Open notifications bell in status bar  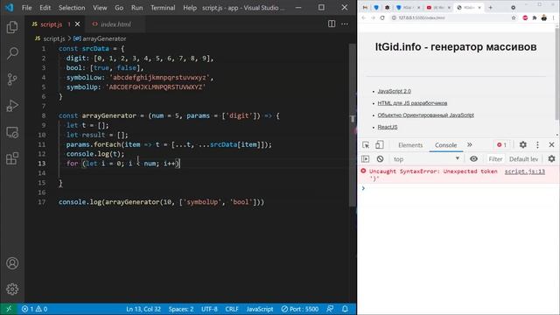[345, 309]
